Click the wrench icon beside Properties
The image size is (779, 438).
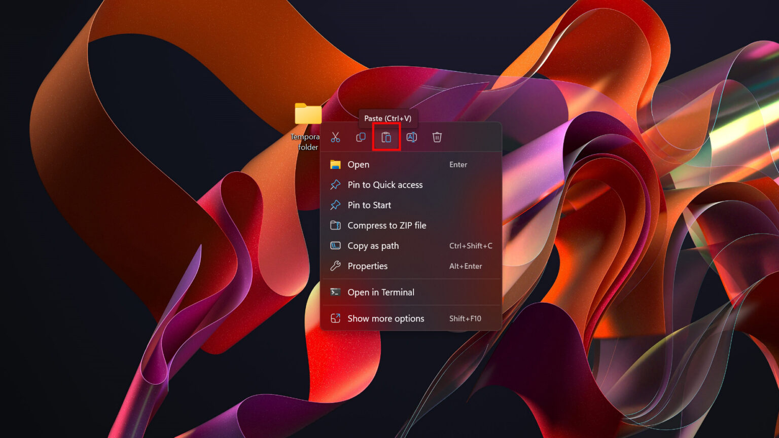(x=335, y=266)
